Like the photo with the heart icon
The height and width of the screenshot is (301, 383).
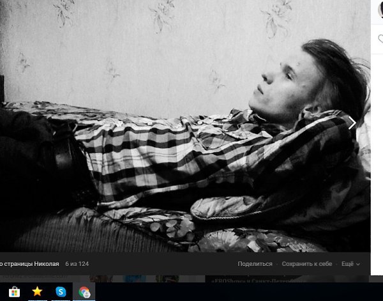380,38
